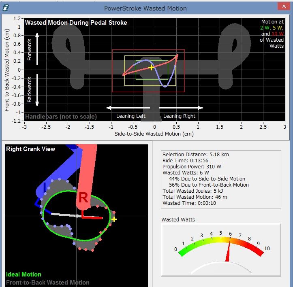Screen dimensions: 293x287
Task: Click the 'Side-to-Side Wasted Motion (cm)' axis title
Action: click(154, 134)
